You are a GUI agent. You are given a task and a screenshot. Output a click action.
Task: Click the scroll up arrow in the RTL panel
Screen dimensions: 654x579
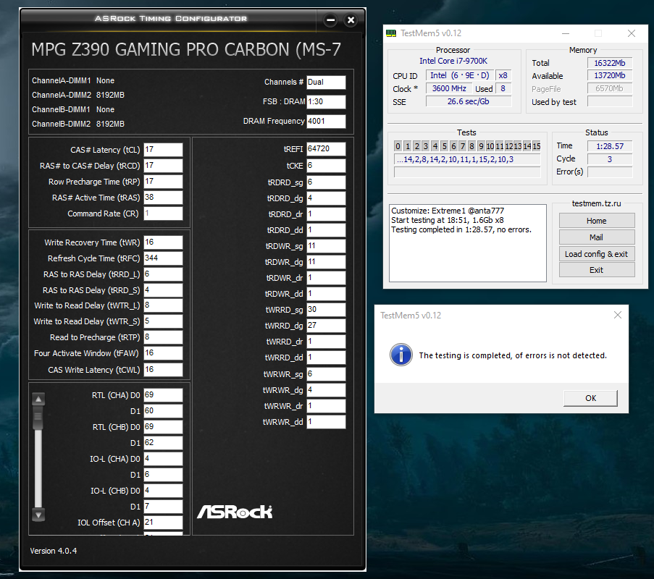point(38,399)
